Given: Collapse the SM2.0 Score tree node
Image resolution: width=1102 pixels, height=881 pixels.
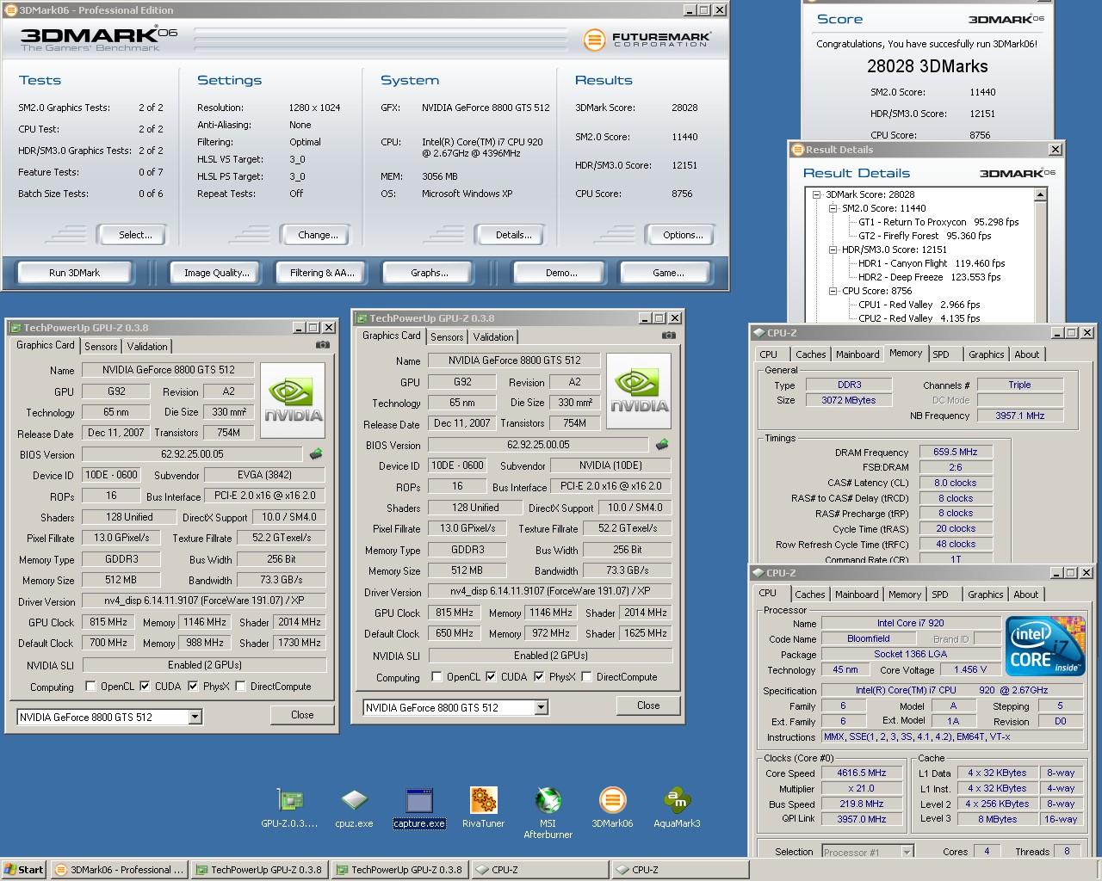Looking at the screenshot, I should [x=833, y=208].
